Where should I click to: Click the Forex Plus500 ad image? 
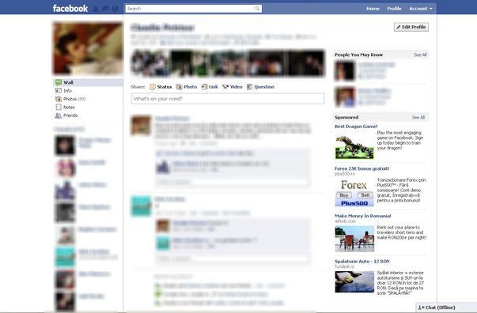coord(354,193)
